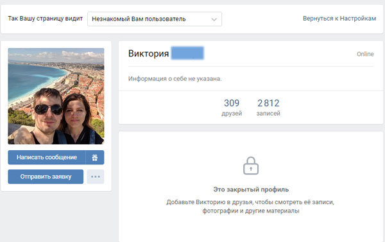Click the profile name 'Виктория'
This screenshot has width=385, height=242.
[x=149, y=53]
